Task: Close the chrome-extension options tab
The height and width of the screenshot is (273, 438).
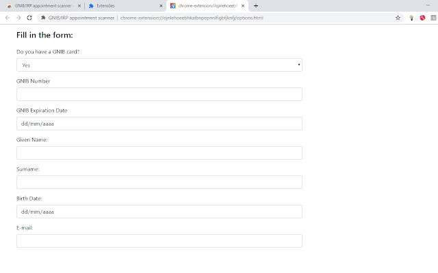Action: [x=243, y=5]
